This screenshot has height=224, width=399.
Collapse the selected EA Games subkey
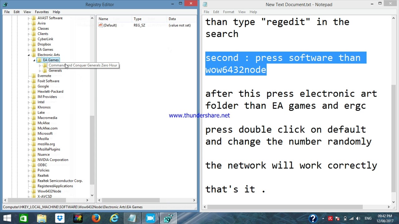click(34, 60)
